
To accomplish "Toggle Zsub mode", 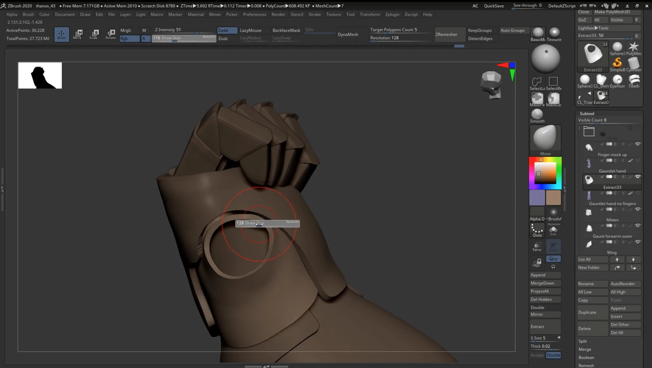I will pyautogui.click(x=227, y=38).
